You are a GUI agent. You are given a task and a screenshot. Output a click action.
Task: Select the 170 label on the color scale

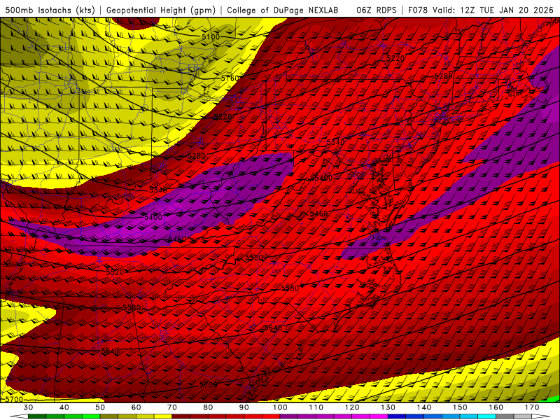[532, 407]
